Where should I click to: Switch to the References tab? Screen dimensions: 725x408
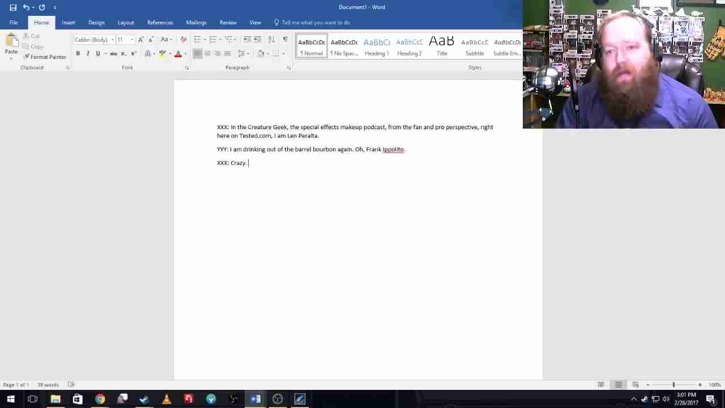(160, 23)
